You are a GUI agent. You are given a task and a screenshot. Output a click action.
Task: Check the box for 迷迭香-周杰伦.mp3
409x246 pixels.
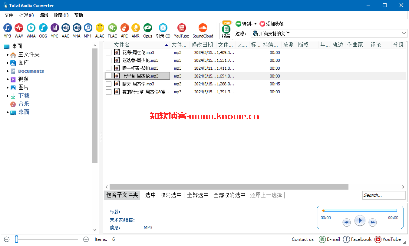(109, 60)
